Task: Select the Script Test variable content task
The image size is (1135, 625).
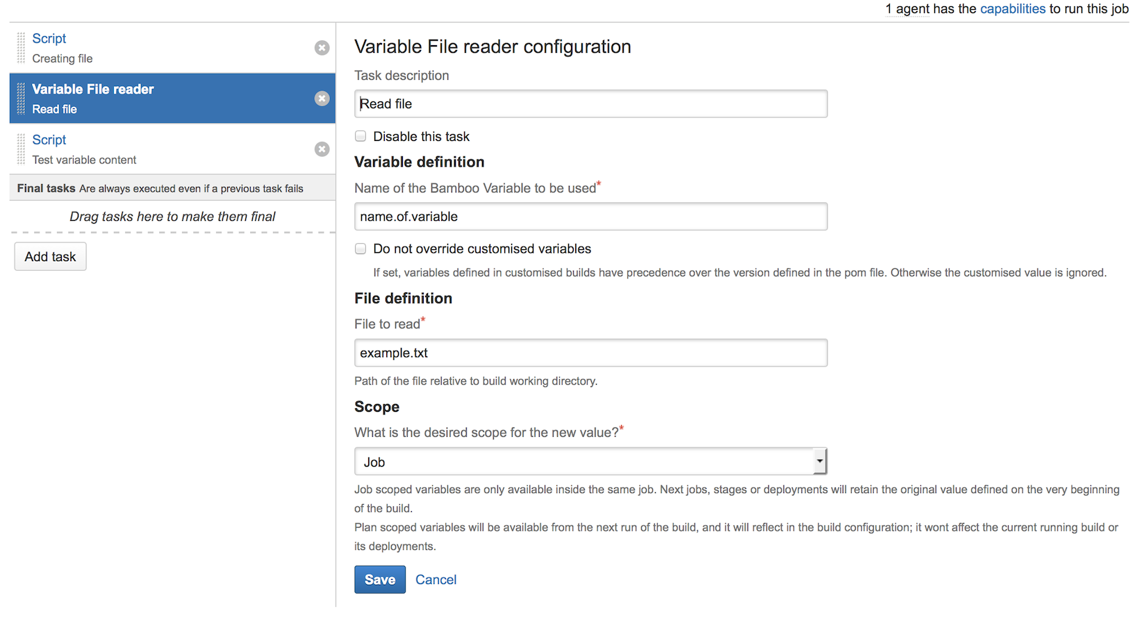Action: tap(172, 149)
